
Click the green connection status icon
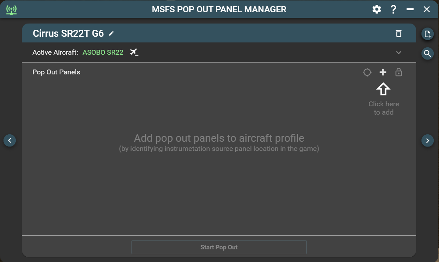(x=11, y=10)
